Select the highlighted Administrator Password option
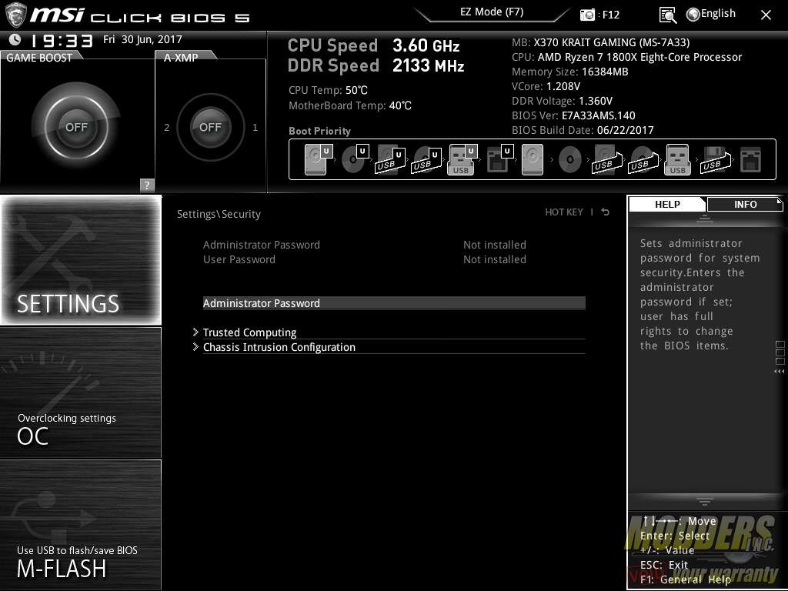Viewport: 788px width, 591px height. (394, 303)
